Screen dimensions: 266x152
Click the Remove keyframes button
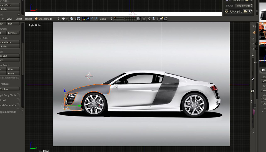pyautogui.click(x=13, y=33)
